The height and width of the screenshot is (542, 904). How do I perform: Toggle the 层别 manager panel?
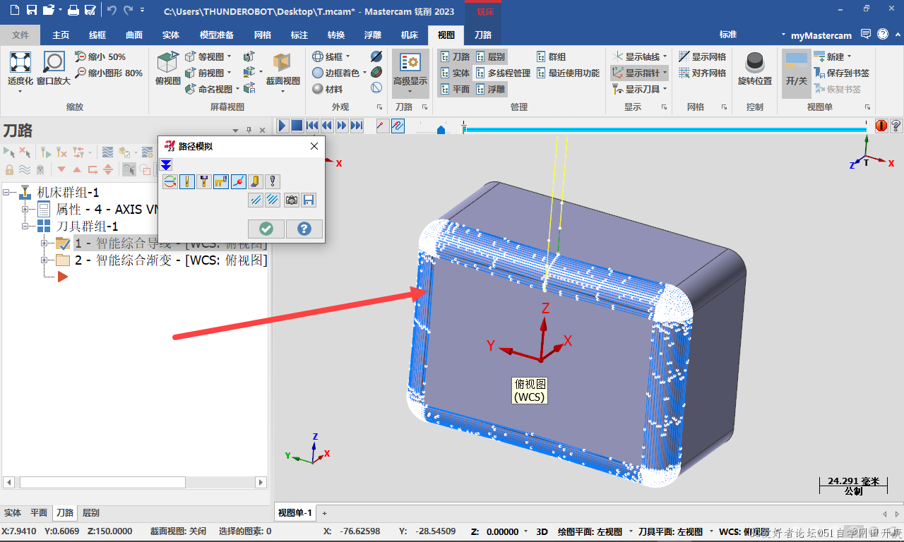491,56
